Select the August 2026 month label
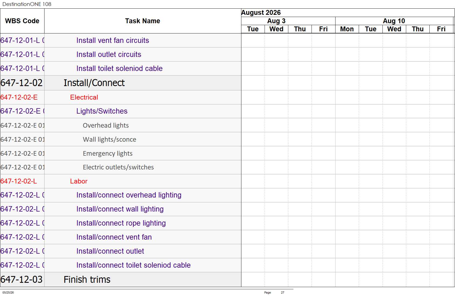 [261, 13]
